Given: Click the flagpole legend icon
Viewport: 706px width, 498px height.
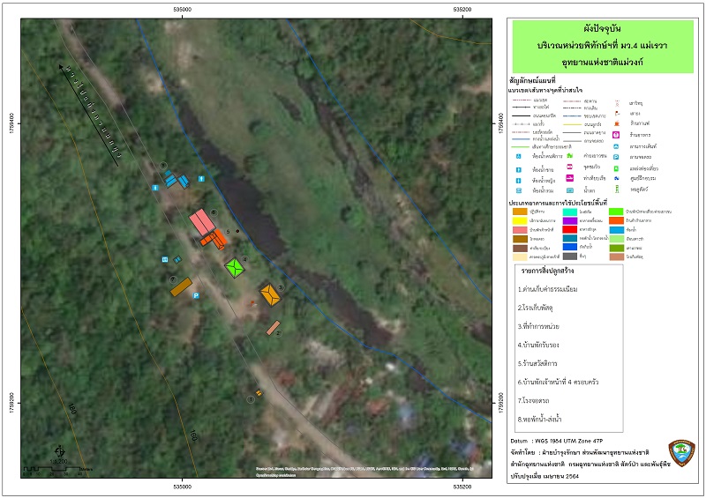Looking at the screenshot, I should (x=617, y=114).
